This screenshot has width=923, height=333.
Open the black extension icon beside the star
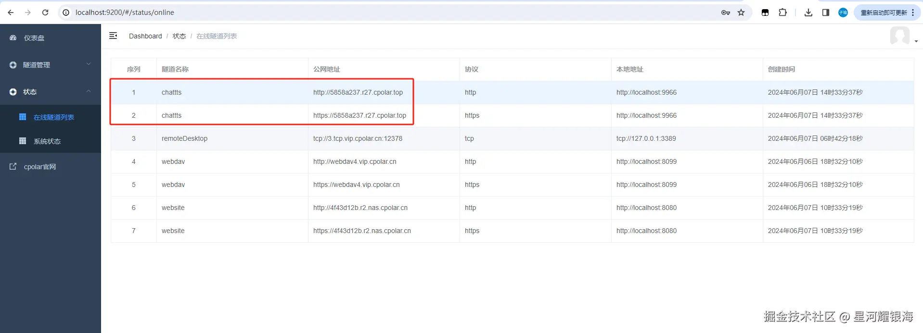pyautogui.click(x=765, y=12)
